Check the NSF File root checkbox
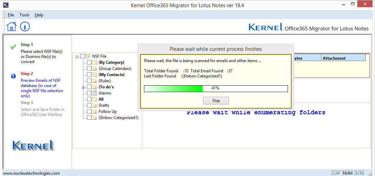 [83, 56]
